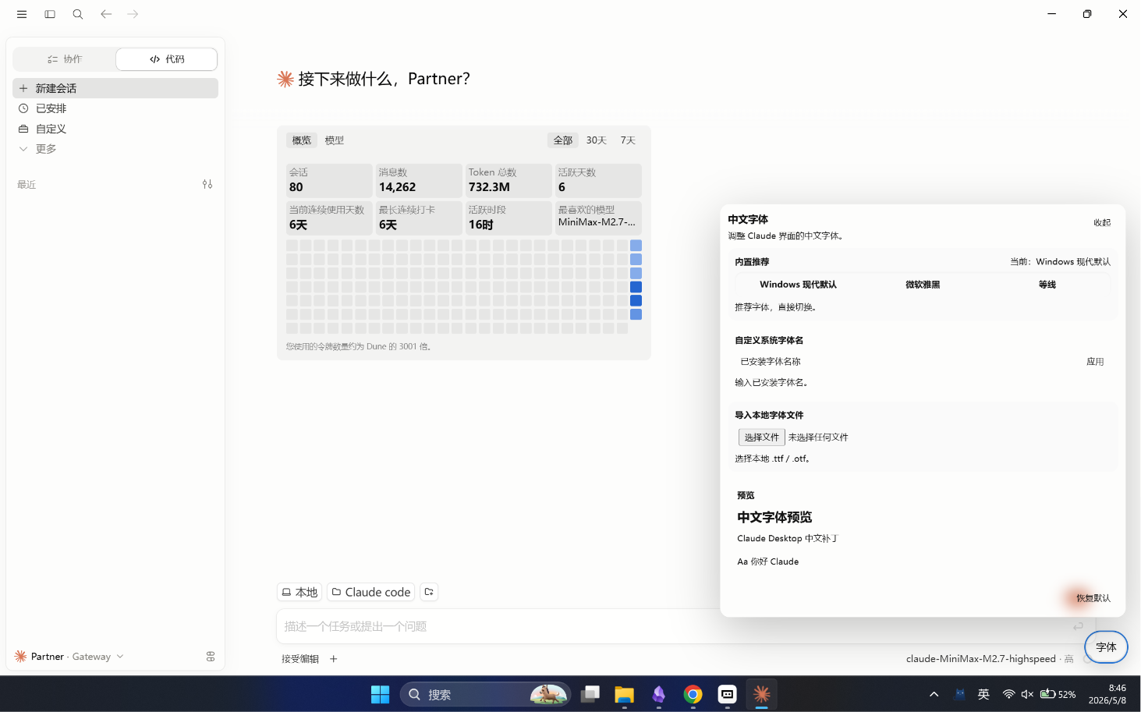Image resolution: width=1141 pixels, height=712 pixels.
Task: Click the 会话 80 stat card
Action: pos(329,180)
